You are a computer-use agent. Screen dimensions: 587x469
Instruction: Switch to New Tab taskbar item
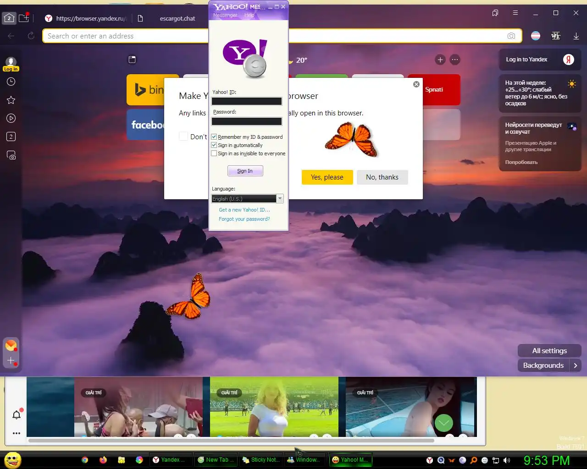216,460
